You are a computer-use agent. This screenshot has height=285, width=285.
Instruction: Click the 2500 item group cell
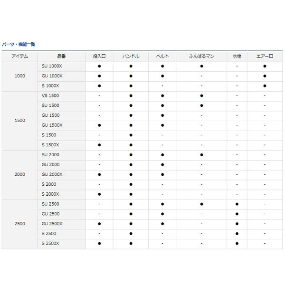[x=19, y=224]
